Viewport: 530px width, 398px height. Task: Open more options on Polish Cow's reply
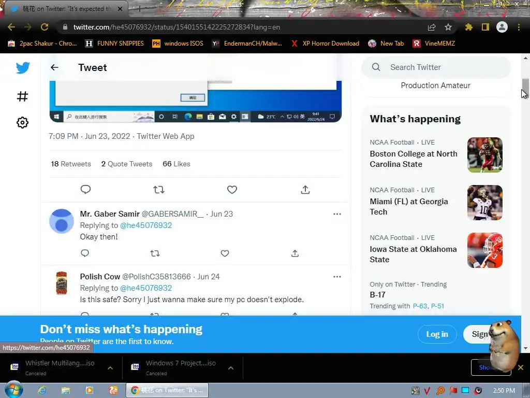coord(337,277)
